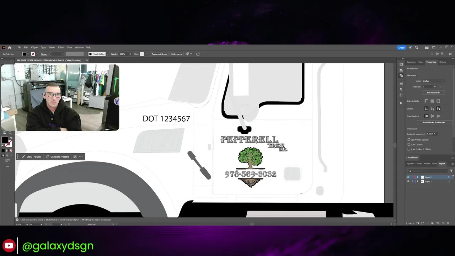Image resolution: width=455 pixels, height=256 pixels.
Task: Select the Zoom tool in toolbox
Action: click(10, 133)
